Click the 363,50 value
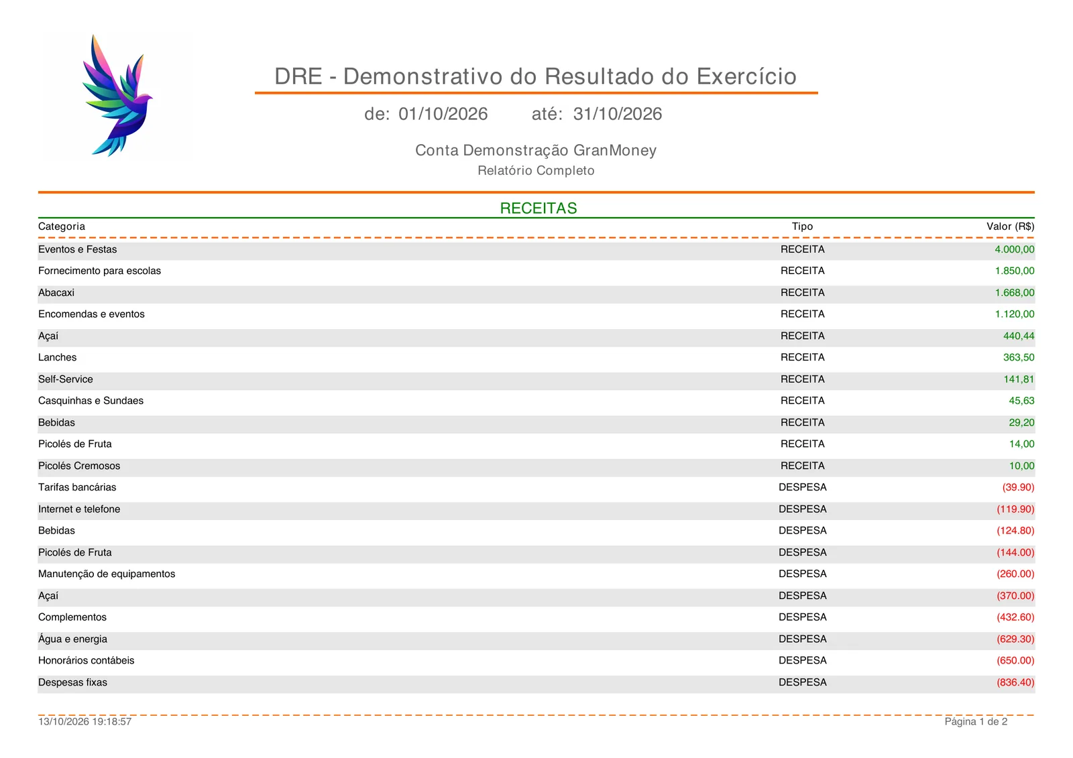 (1019, 357)
